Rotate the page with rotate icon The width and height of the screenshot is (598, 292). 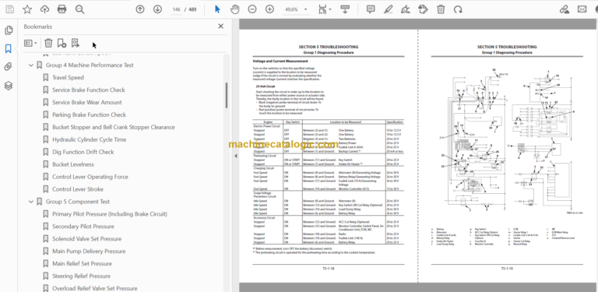(x=458, y=9)
